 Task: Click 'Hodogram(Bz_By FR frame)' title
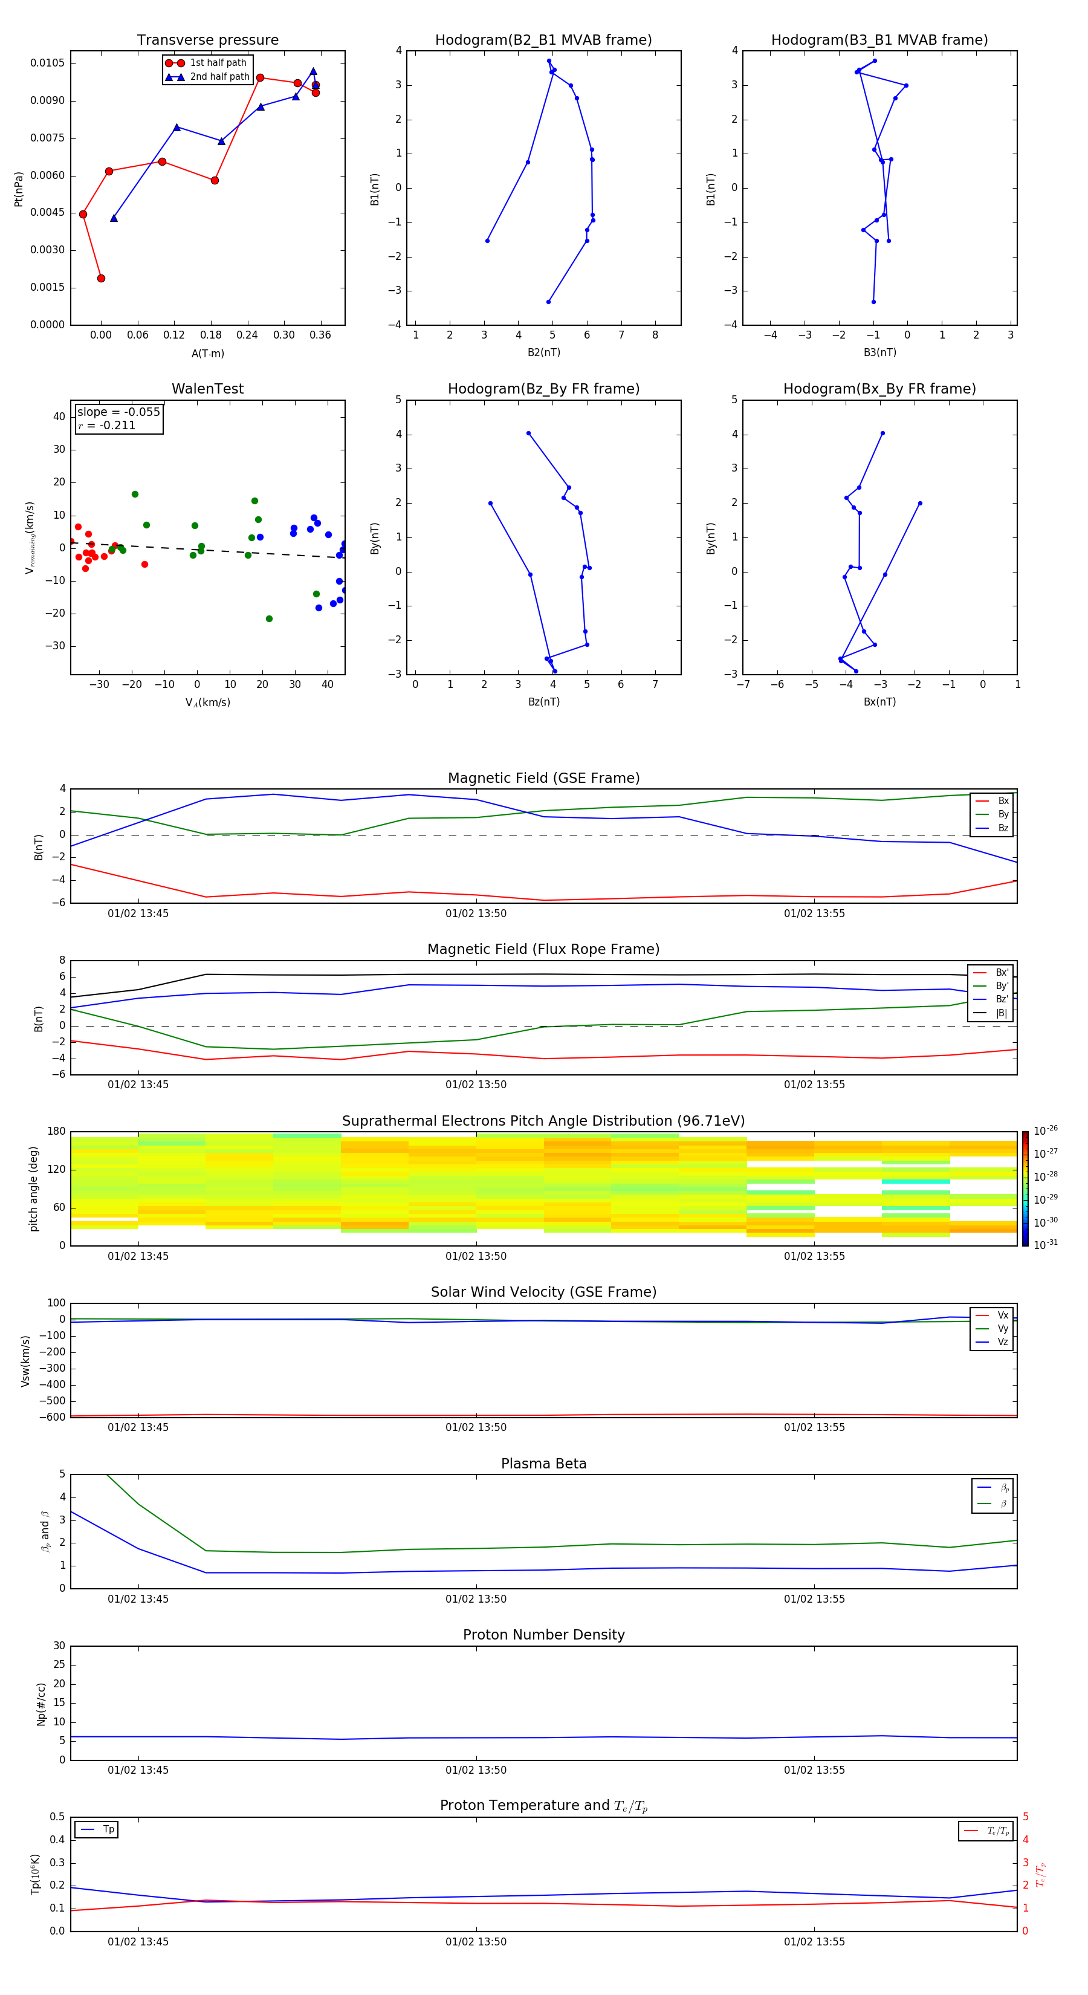543,389
